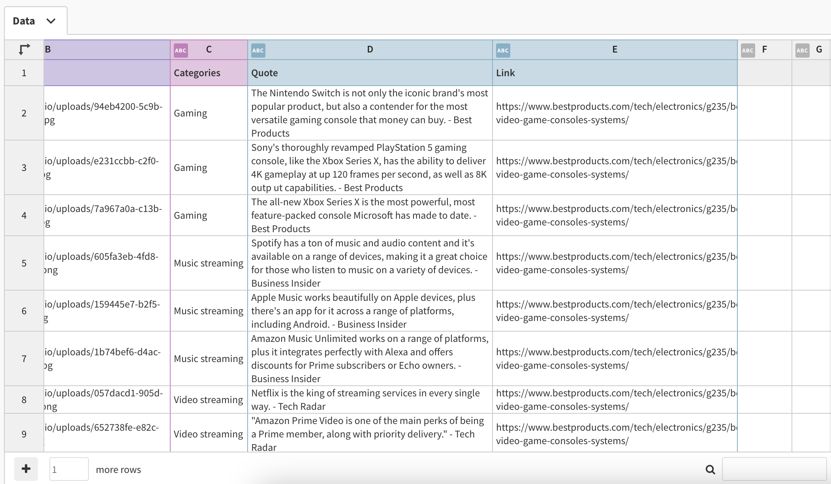Select row number 4

(x=24, y=215)
